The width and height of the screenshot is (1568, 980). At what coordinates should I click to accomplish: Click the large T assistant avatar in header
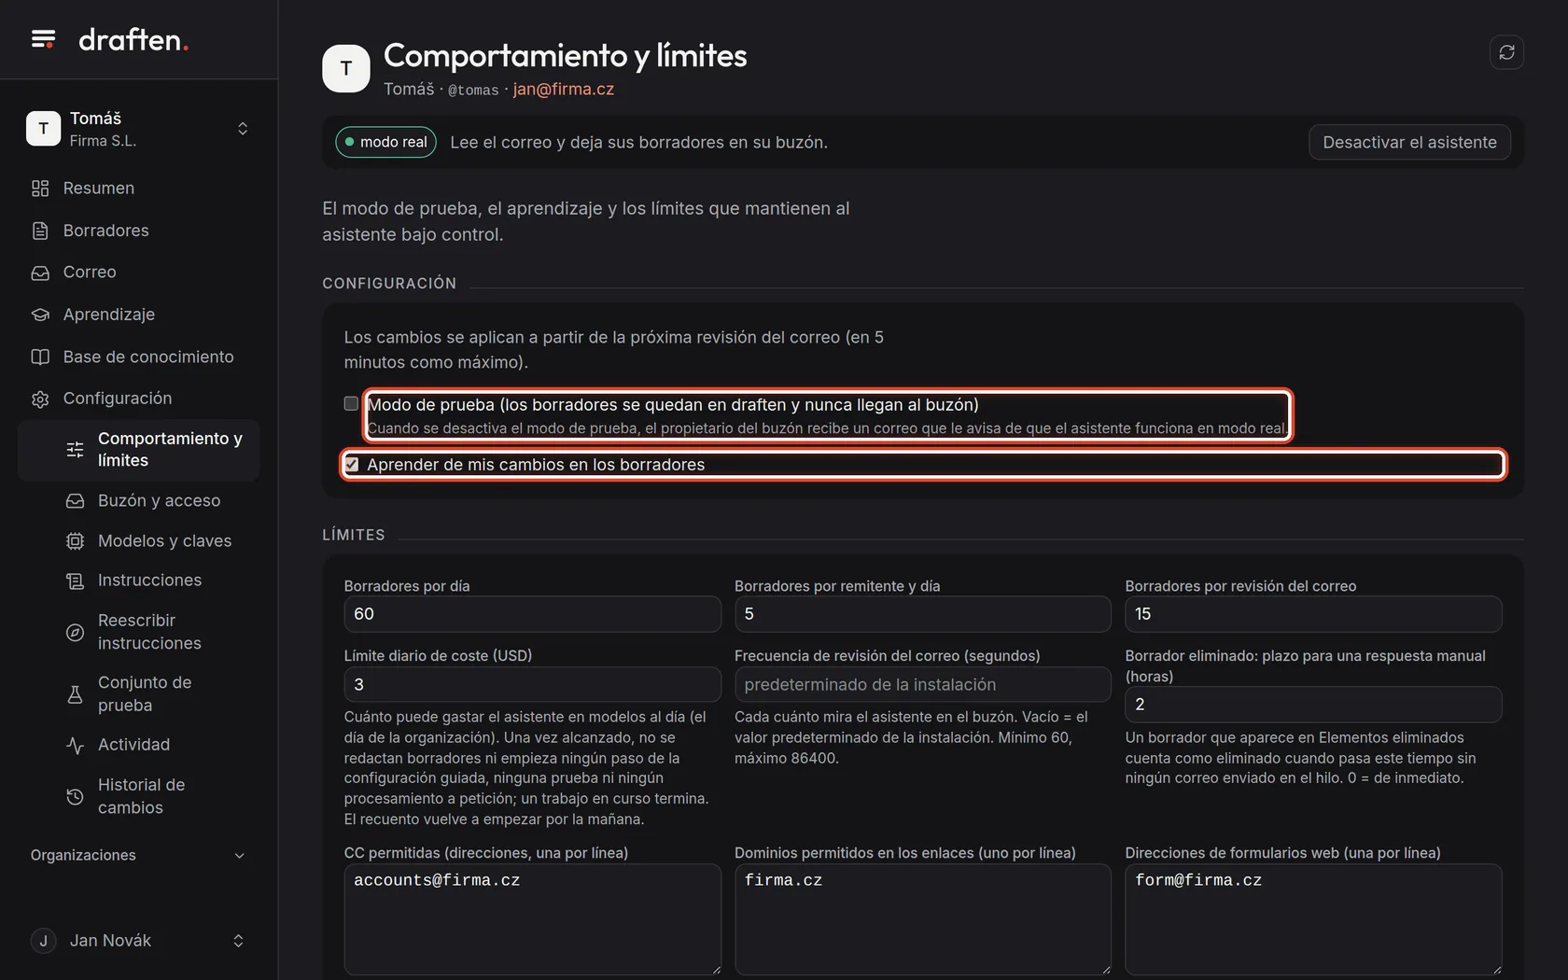point(346,68)
